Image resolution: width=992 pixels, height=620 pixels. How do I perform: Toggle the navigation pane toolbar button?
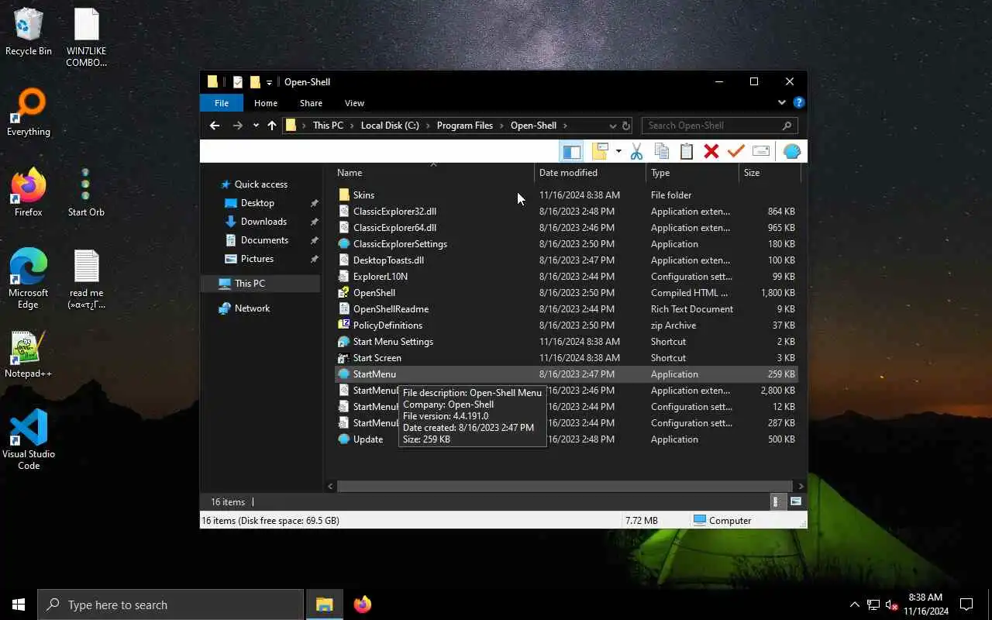tap(571, 152)
